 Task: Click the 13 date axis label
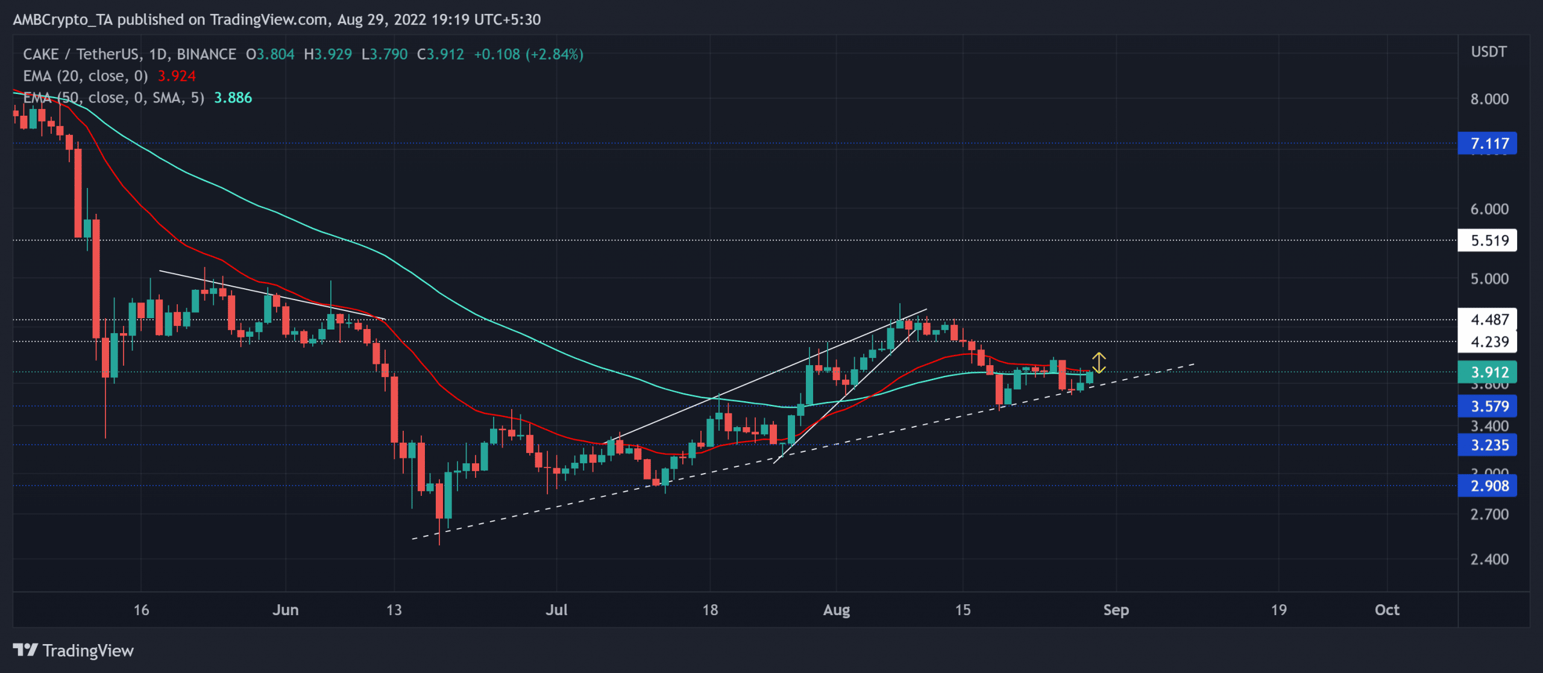pos(394,610)
